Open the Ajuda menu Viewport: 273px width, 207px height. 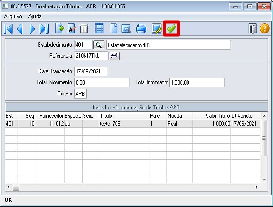[35, 16]
